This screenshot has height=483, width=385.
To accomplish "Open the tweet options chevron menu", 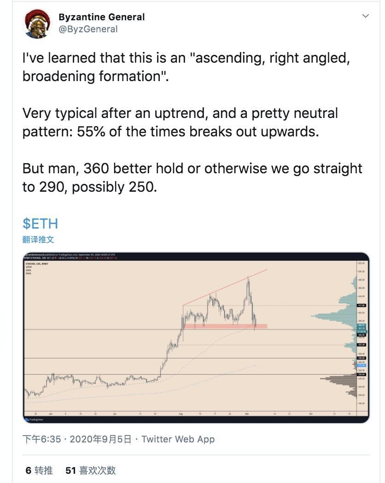I will point(366,16).
